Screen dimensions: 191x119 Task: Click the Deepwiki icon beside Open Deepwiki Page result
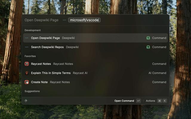(x=27, y=38)
